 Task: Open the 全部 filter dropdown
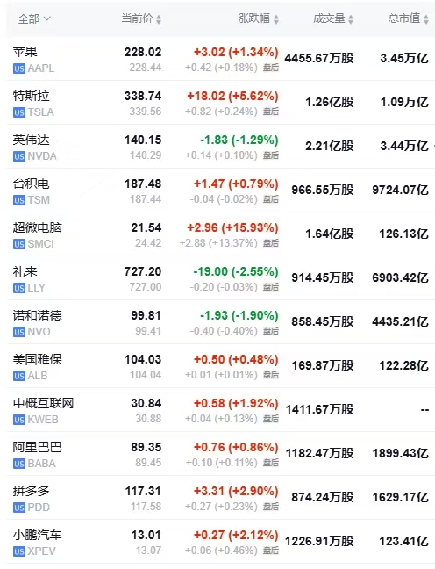(34, 18)
